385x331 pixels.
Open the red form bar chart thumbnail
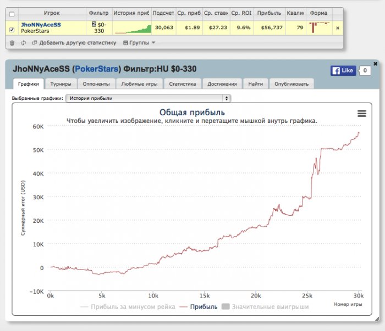319,27
